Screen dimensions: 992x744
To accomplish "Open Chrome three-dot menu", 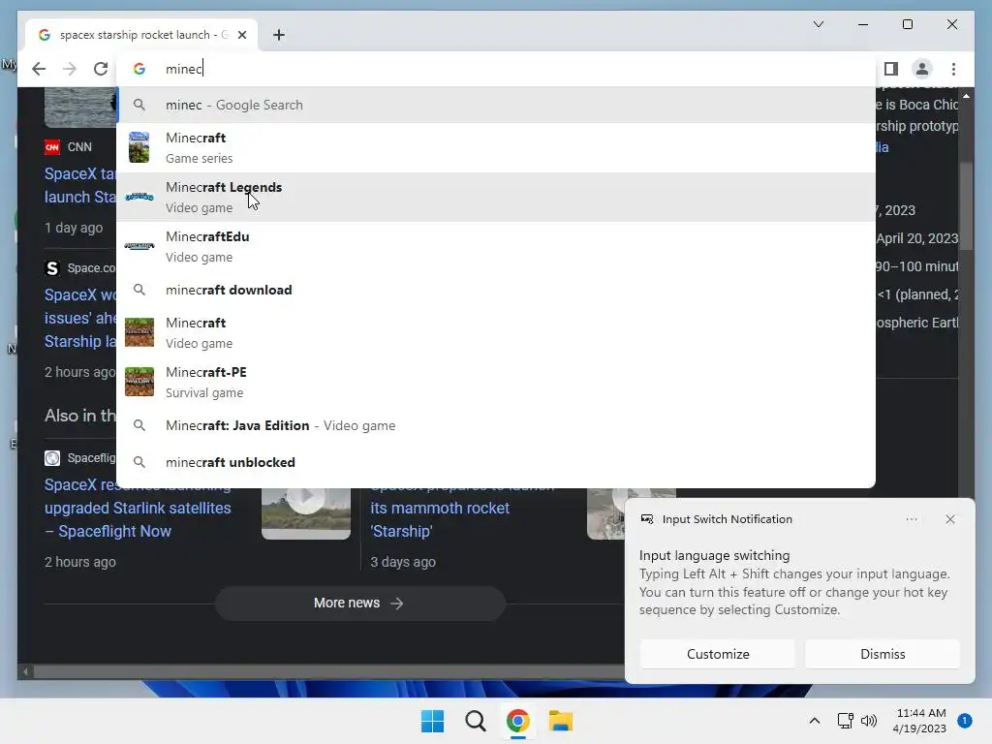I will pyautogui.click(x=953, y=69).
